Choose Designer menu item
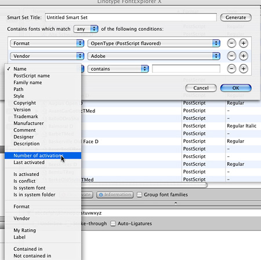The width and height of the screenshot is (261, 260). tap(43, 137)
